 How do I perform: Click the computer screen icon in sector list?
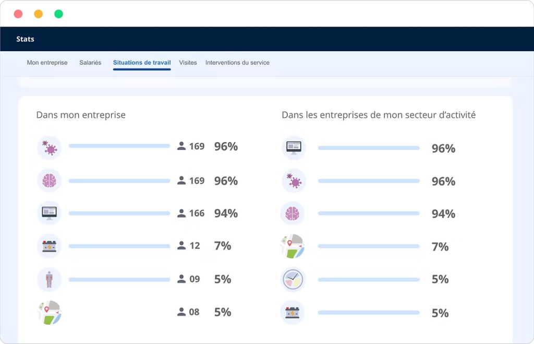[x=293, y=148]
